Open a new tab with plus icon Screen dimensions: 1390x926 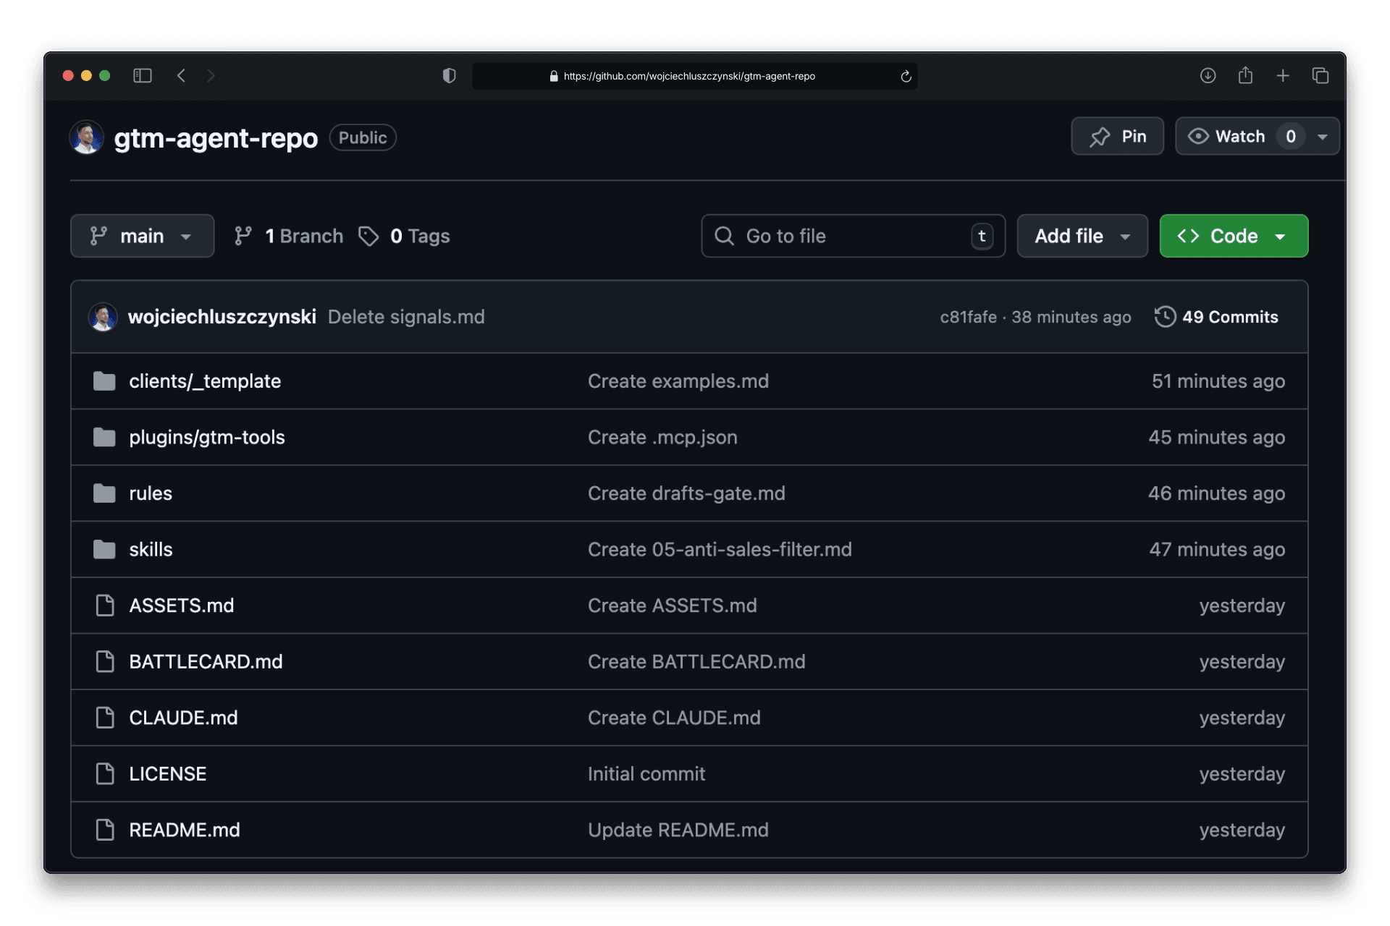click(x=1283, y=75)
